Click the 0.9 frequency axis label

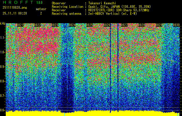(x=3, y=67)
